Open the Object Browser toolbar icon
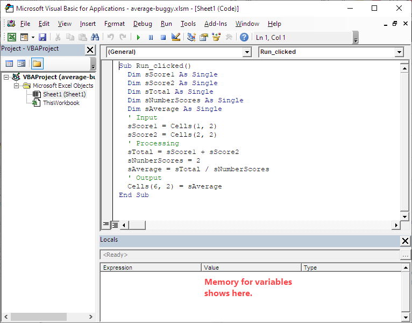This screenshot has width=412, height=323. point(216,37)
